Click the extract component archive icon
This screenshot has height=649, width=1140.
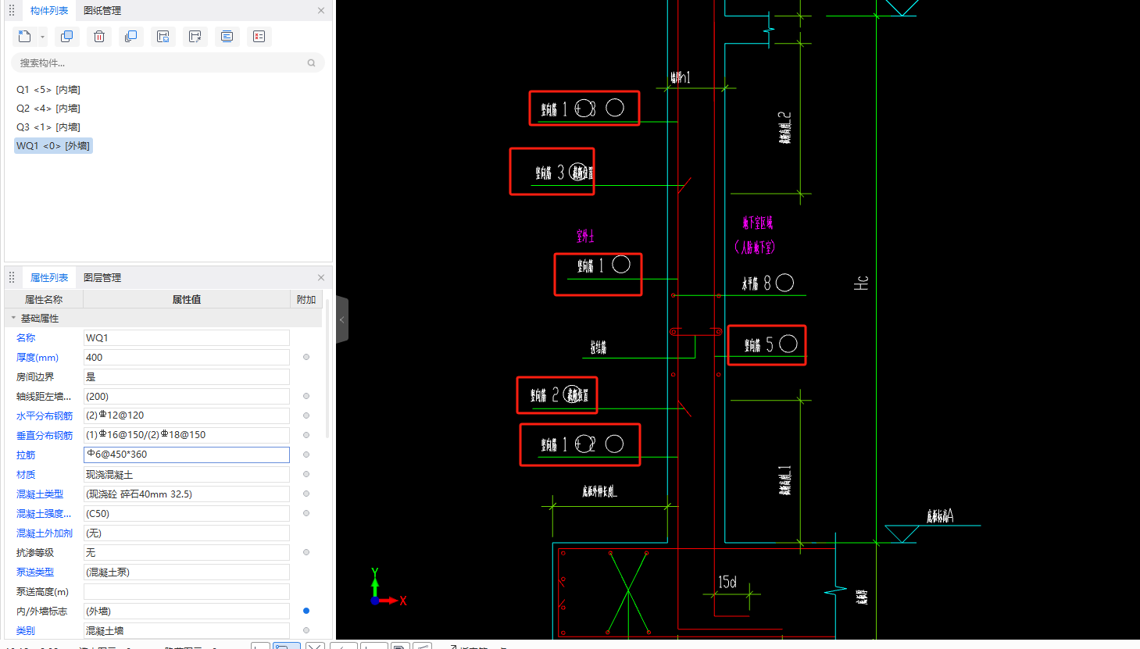point(195,37)
